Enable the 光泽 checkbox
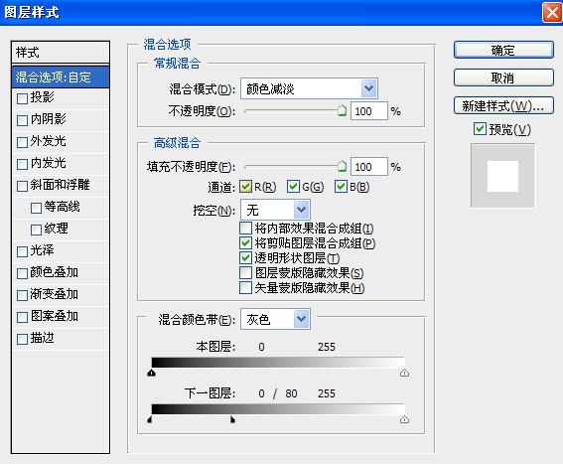The width and height of the screenshot is (563, 464). (22, 251)
